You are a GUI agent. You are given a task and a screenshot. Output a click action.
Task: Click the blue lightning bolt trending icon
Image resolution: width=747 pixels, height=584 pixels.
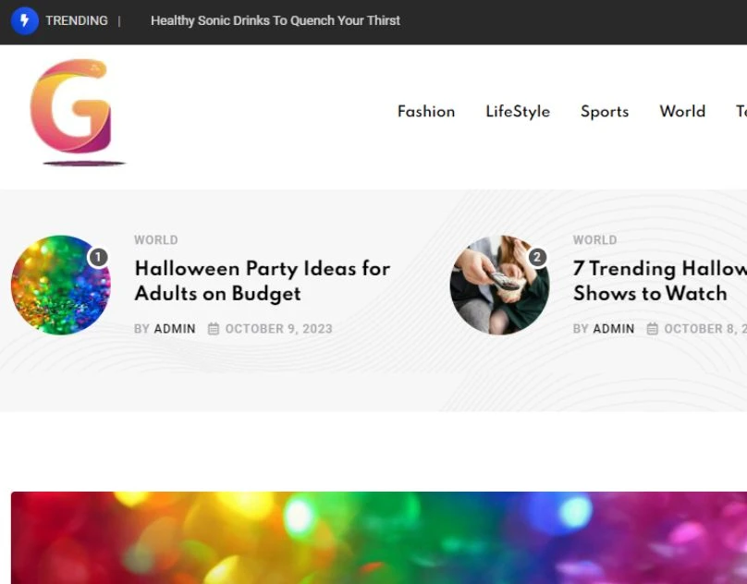(24, 20)
